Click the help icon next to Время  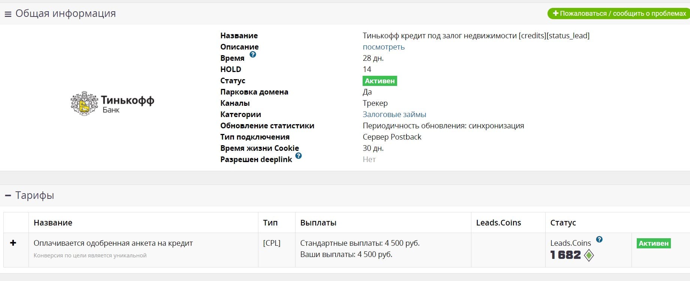[x=253, y=54]
